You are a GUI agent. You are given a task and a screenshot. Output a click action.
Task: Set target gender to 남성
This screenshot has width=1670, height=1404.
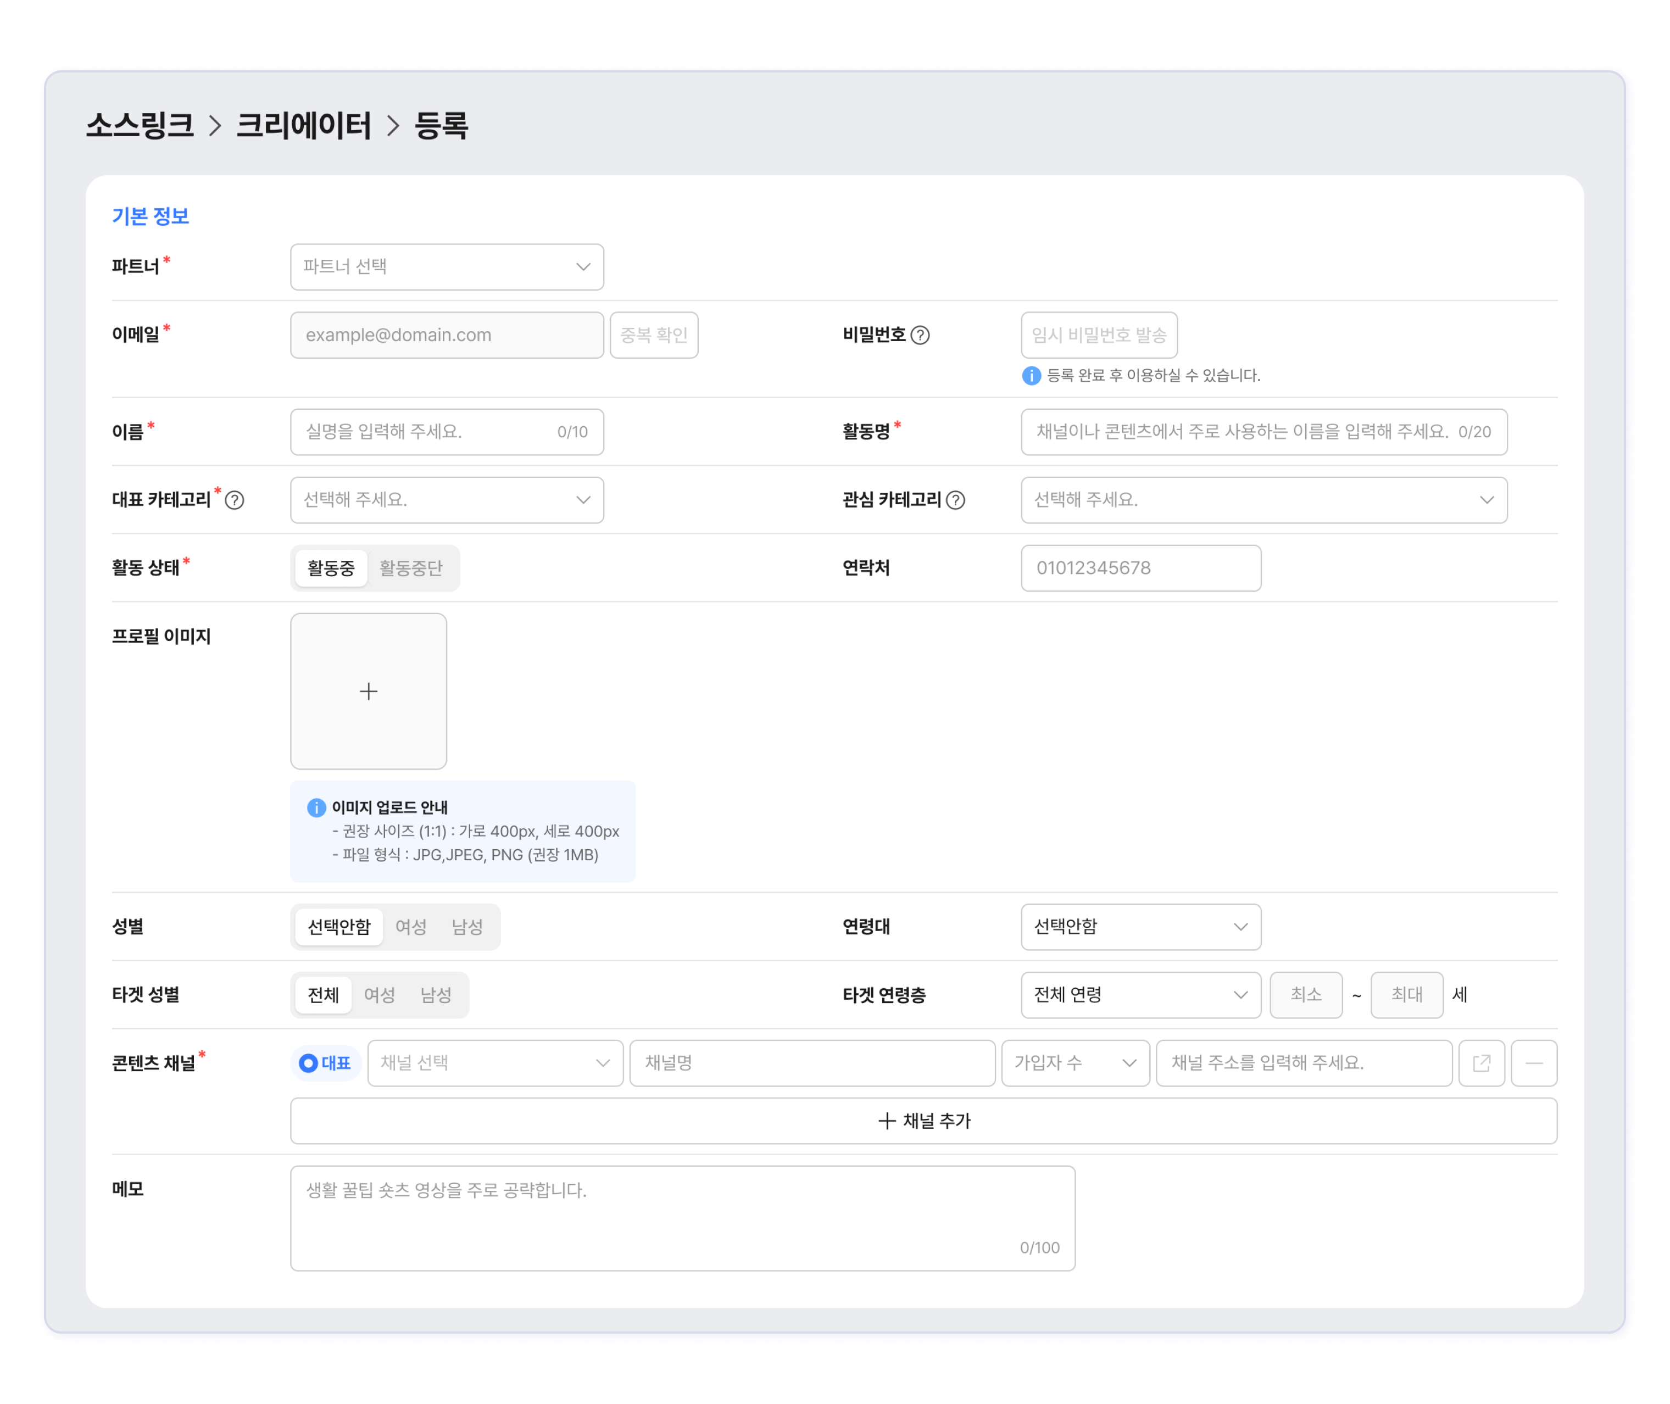436,995
